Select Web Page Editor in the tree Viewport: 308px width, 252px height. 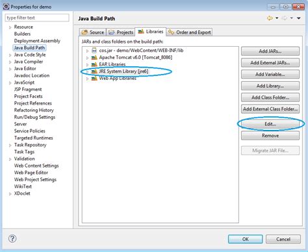[x=31, y=173]
